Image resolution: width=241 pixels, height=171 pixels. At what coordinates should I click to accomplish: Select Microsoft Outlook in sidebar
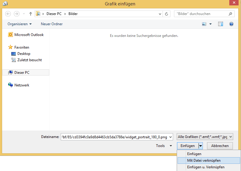coord(29,35)
